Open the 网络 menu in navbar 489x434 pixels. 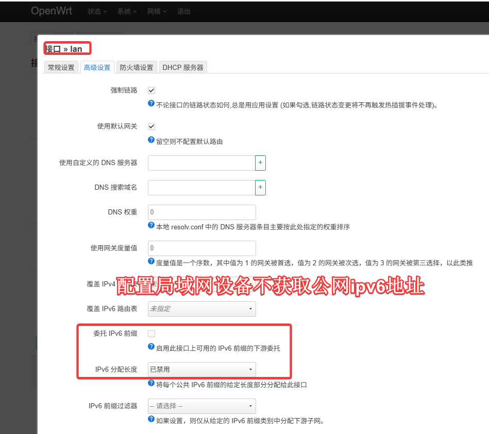coord(157,11)
